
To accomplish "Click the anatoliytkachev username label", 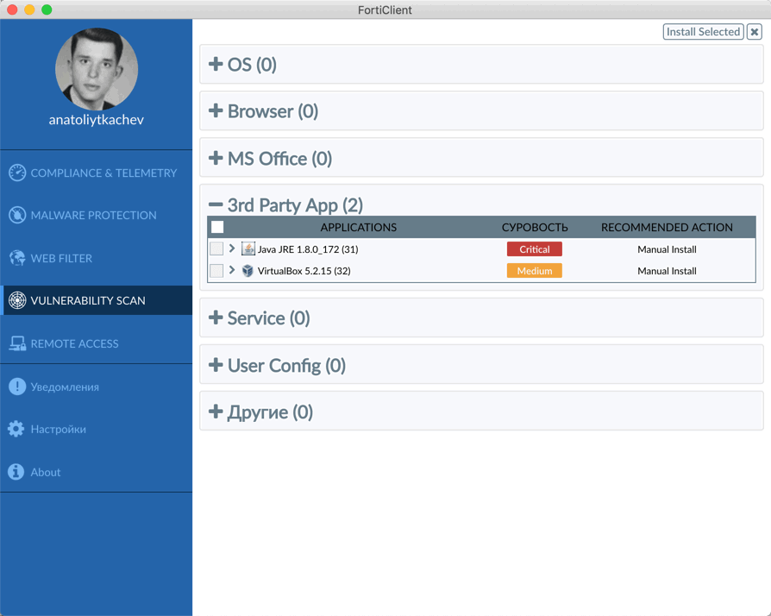I will click(97, 120).
